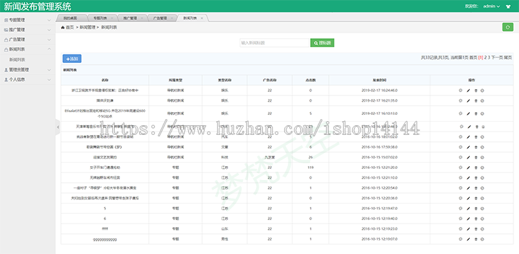Viewport: 519px width, 254px height.
Task: Delete the news row with 119 clicks
Action: pos(475,167)
